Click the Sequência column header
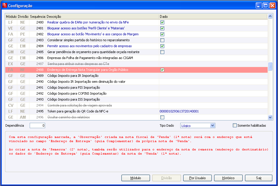Image resolution: width=278 pixels, height=186 pixels. pos(37,17)
